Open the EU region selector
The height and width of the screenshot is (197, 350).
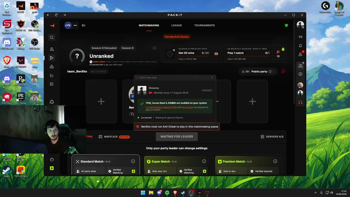83,25
